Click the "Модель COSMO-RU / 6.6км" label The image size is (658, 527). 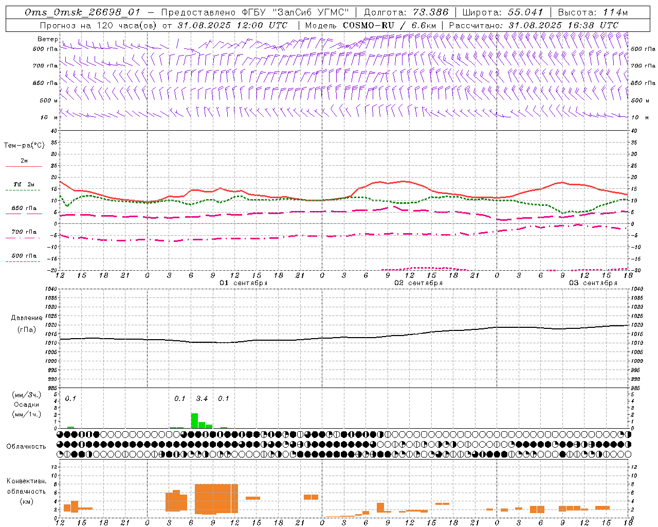pyautogui.click(x=371, y=25)
